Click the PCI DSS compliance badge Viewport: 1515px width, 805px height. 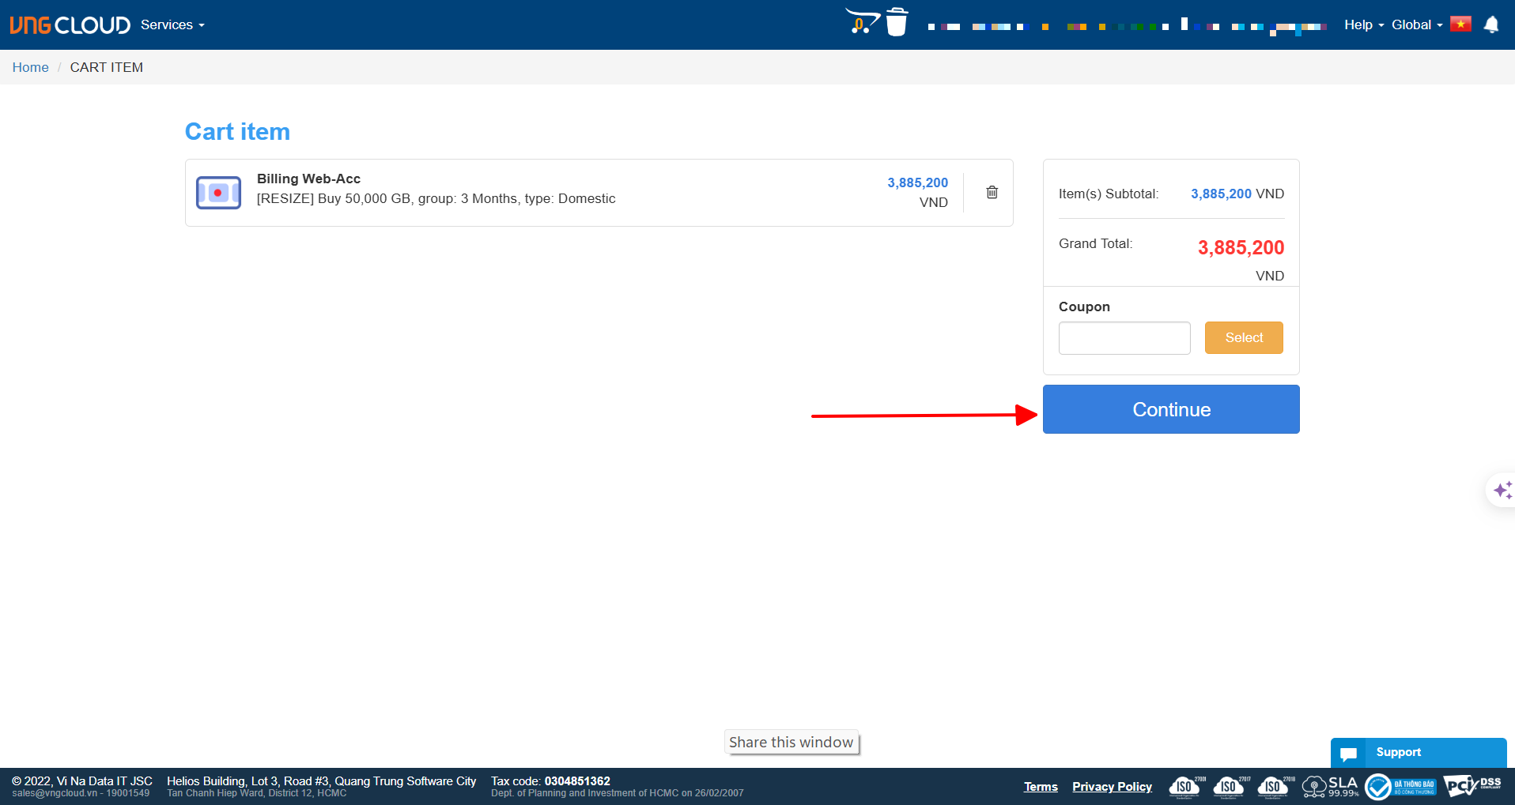(x=1472, y=786)
